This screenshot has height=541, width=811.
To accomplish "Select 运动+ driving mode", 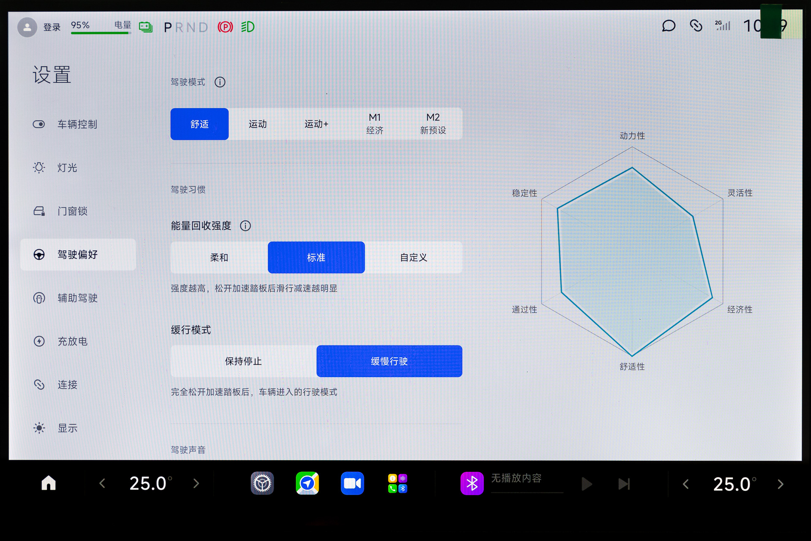I will [316, 124].
